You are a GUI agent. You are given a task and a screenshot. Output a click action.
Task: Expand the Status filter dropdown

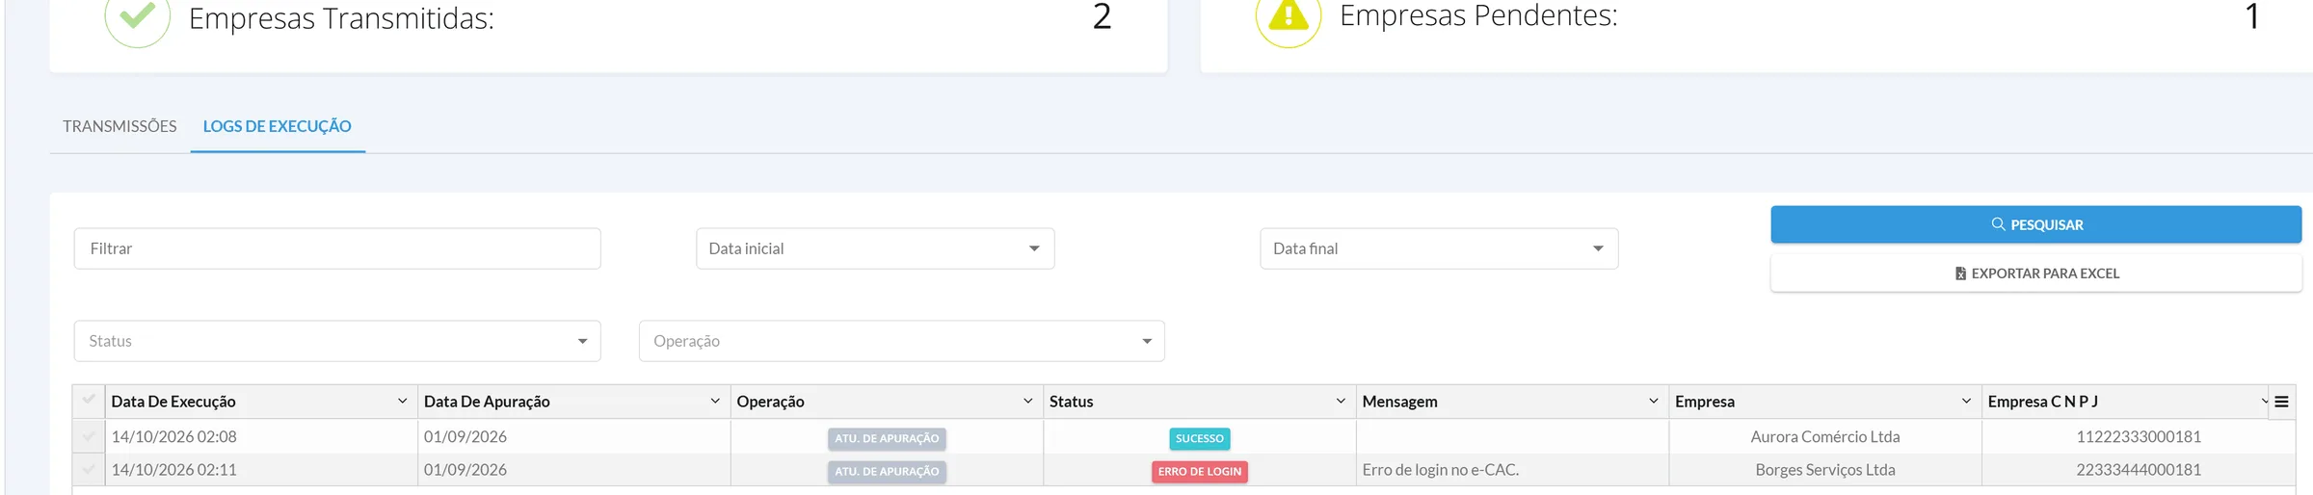click(337, 341)
